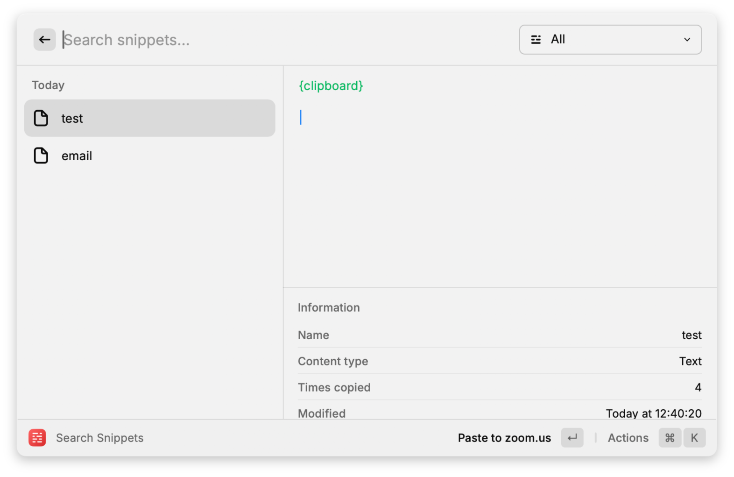Click the Content type row
This screenshot has height=477, width=734.
click(x=500, y=361)
